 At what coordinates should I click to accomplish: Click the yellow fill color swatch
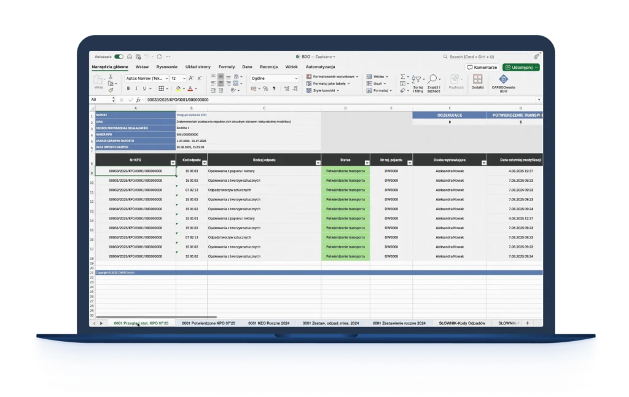click(x=178, y=89)
